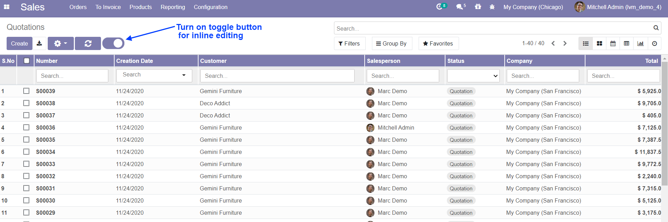Open the Status filter dropdown
The width and height of the screenshot is (668, 222).
tap(473, 76)
